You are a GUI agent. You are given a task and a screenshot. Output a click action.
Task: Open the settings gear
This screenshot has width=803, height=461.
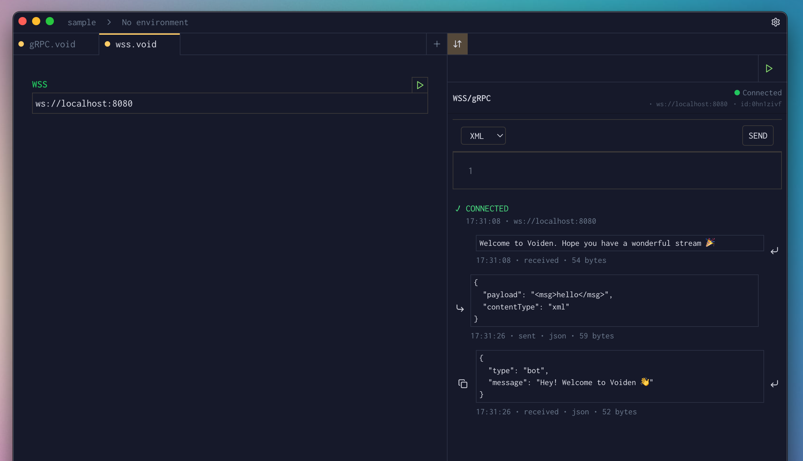click(776, 22)
